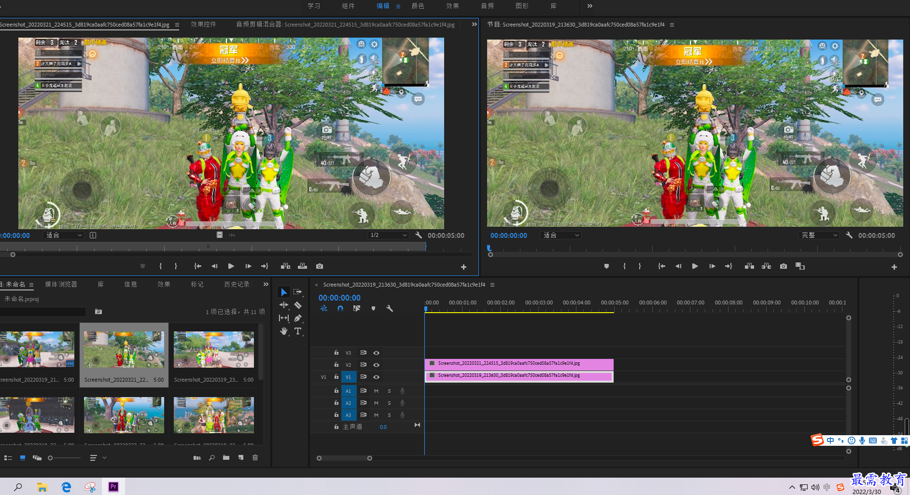Toggle sync lock on track A3

click(363, 414)
